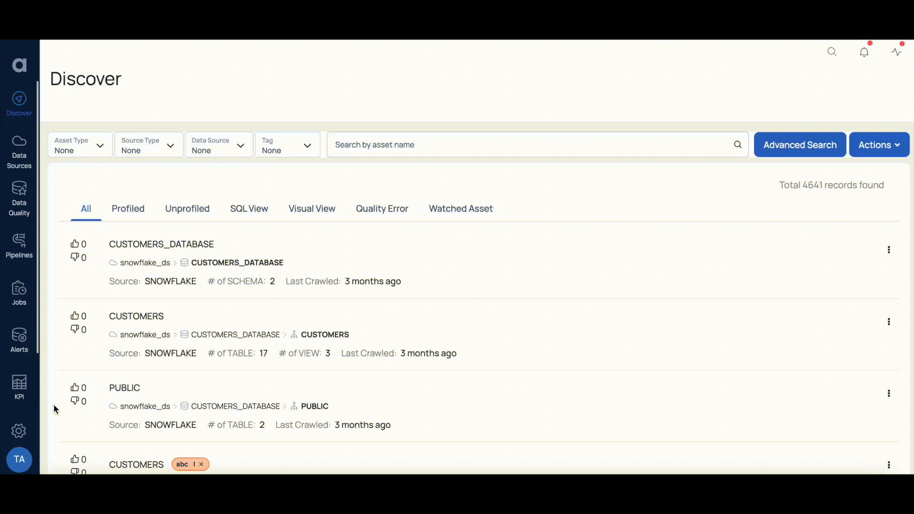Image resolution: width=914 pixels, height=514 pixels.
Task: Click CUSTOMERS_DATABASE breadcrumb in PUBLIC row
Action: tap(235, 406)
